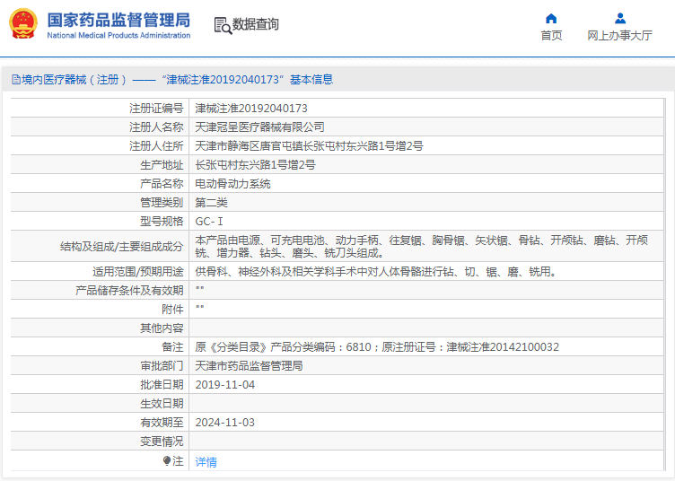Click the 国家药品监督管理局 title text
Viewport: 675px width, 481px height.
point(118,19)
